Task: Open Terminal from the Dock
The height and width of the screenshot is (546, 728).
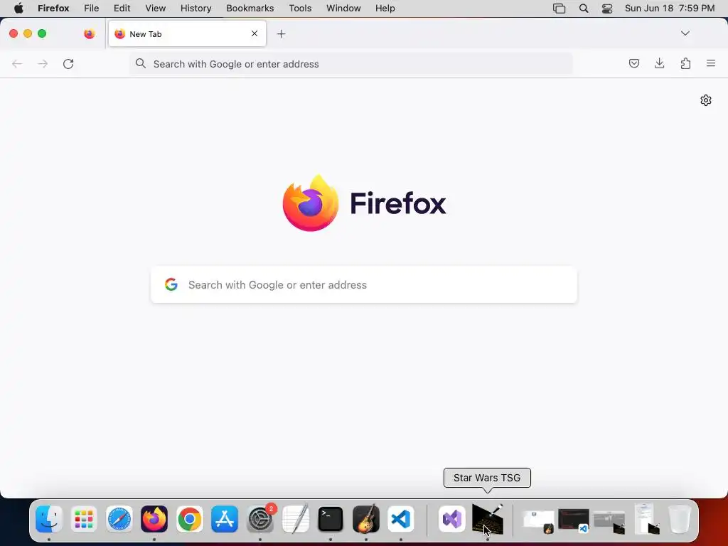Action: tap(331, 519)
